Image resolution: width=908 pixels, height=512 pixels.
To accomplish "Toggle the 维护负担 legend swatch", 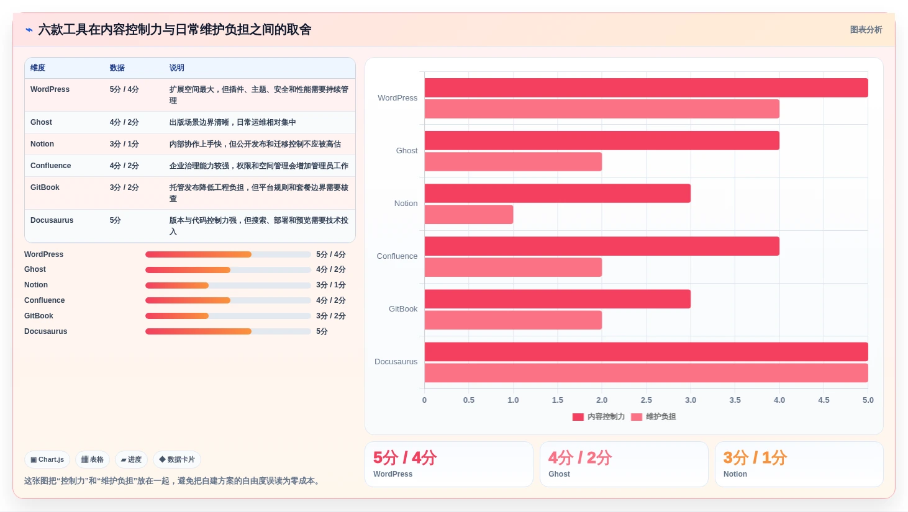I will click(x=636, y=417).
